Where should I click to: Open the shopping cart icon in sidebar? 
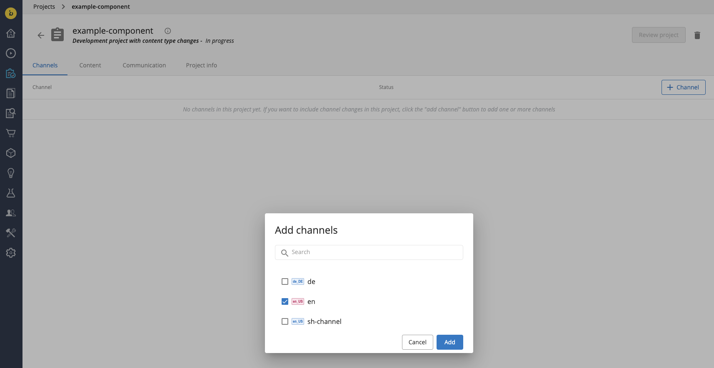click(x=11, y=133)
